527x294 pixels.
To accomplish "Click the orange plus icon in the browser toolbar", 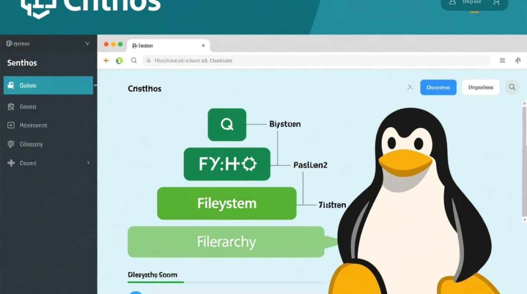I will 106,60.
